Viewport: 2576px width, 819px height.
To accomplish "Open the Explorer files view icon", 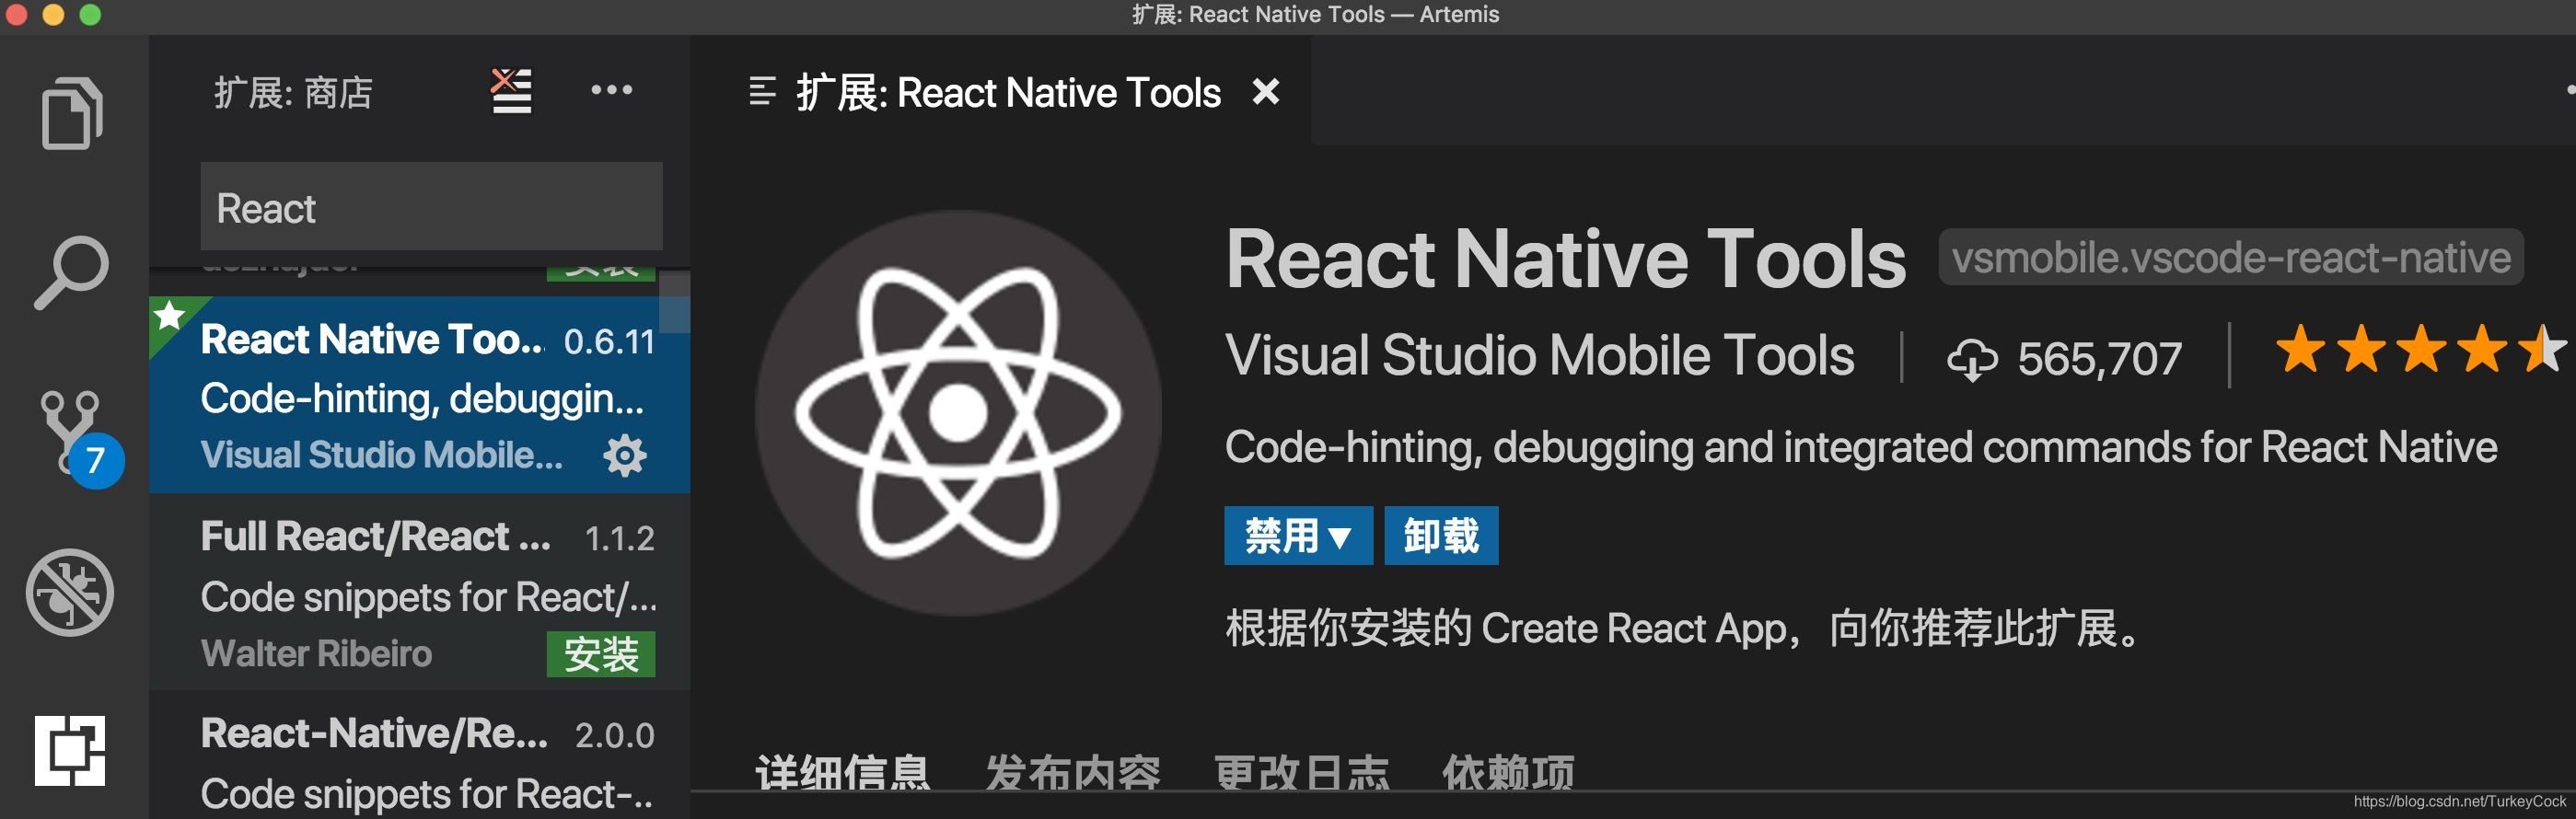I will [71, 113].
